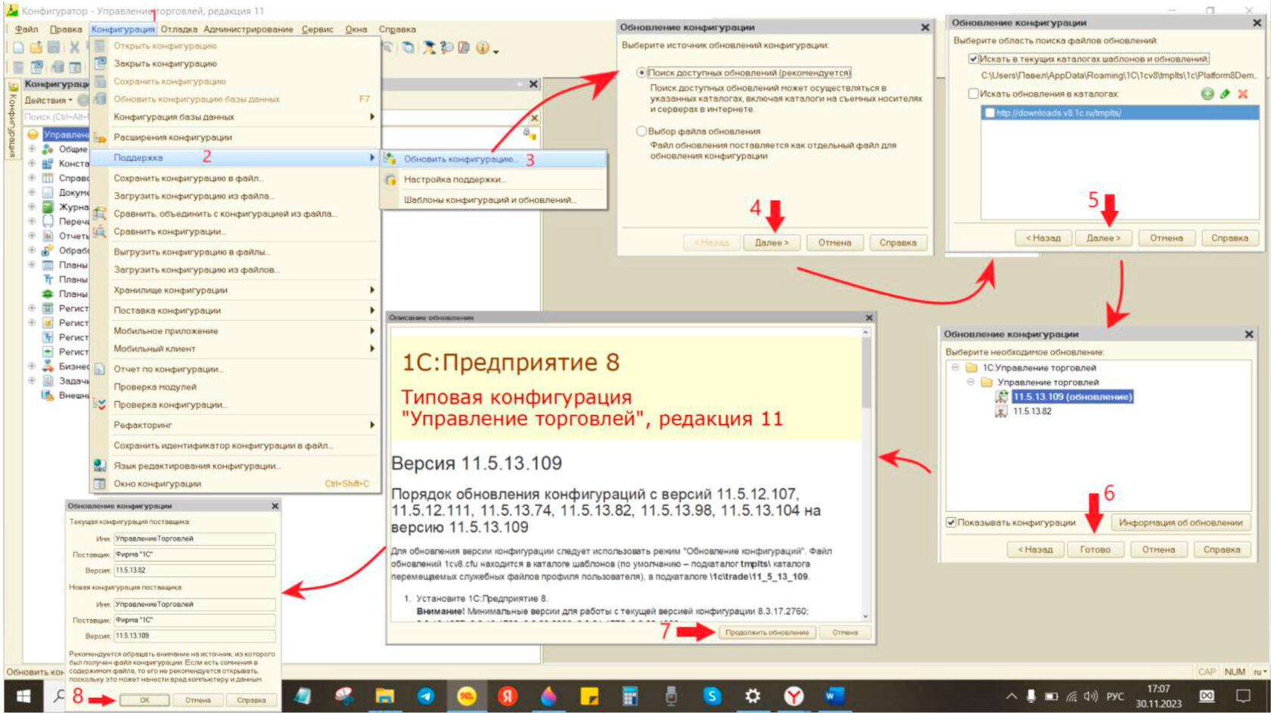Viewport: 1271px width, 713px height.
Task: Click scroll-down arrow in Описание обновления window
Action: click(x=865, y=616)
